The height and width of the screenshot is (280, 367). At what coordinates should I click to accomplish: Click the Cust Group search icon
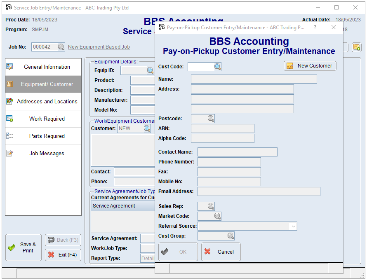coord(230,236)
